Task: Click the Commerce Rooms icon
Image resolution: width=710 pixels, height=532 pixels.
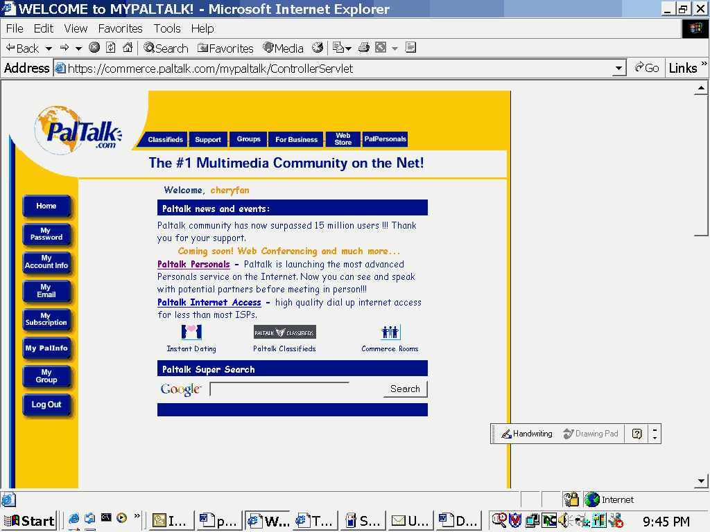Action: pos(390,332)
